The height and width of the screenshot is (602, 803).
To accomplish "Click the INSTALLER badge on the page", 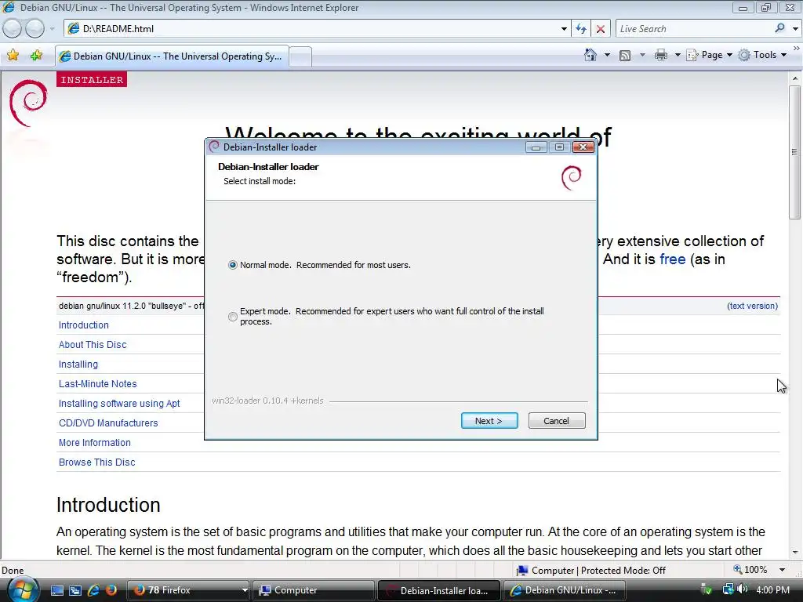I will pyautogui.click(x=92, y=80).
